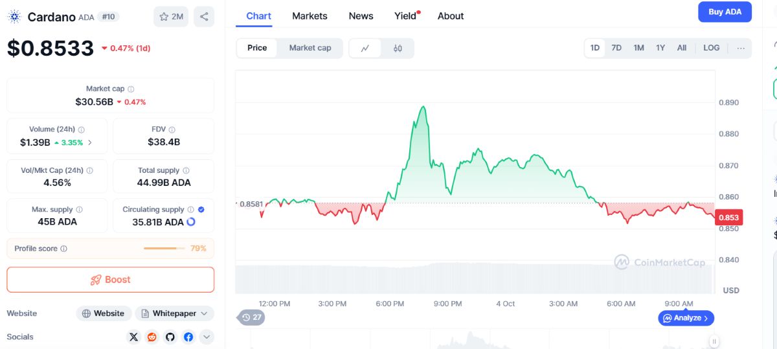
Task: Open the chart more options ellipsis
Action: click(741, 48)
